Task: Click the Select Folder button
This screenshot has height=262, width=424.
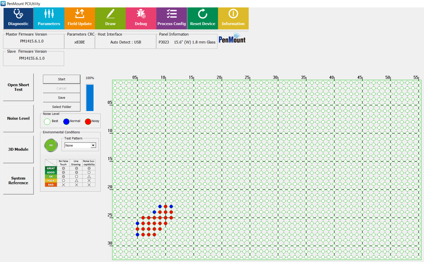Action: click(61, 107)
